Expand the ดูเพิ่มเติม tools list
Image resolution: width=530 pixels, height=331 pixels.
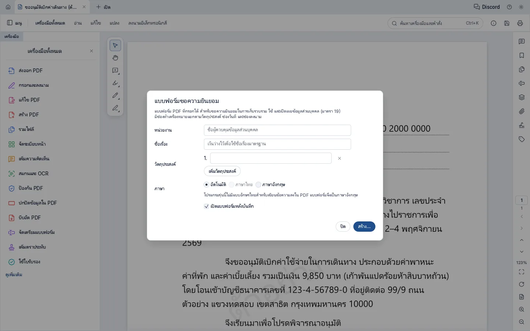14,275
